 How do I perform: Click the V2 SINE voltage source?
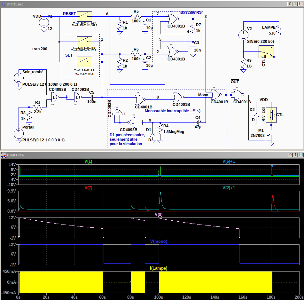click(243, 35)
